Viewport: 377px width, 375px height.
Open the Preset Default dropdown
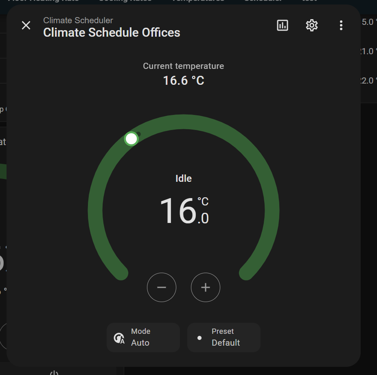(224, 337)
